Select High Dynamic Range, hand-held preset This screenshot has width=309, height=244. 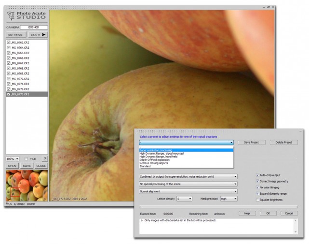[x=186, y=157]
